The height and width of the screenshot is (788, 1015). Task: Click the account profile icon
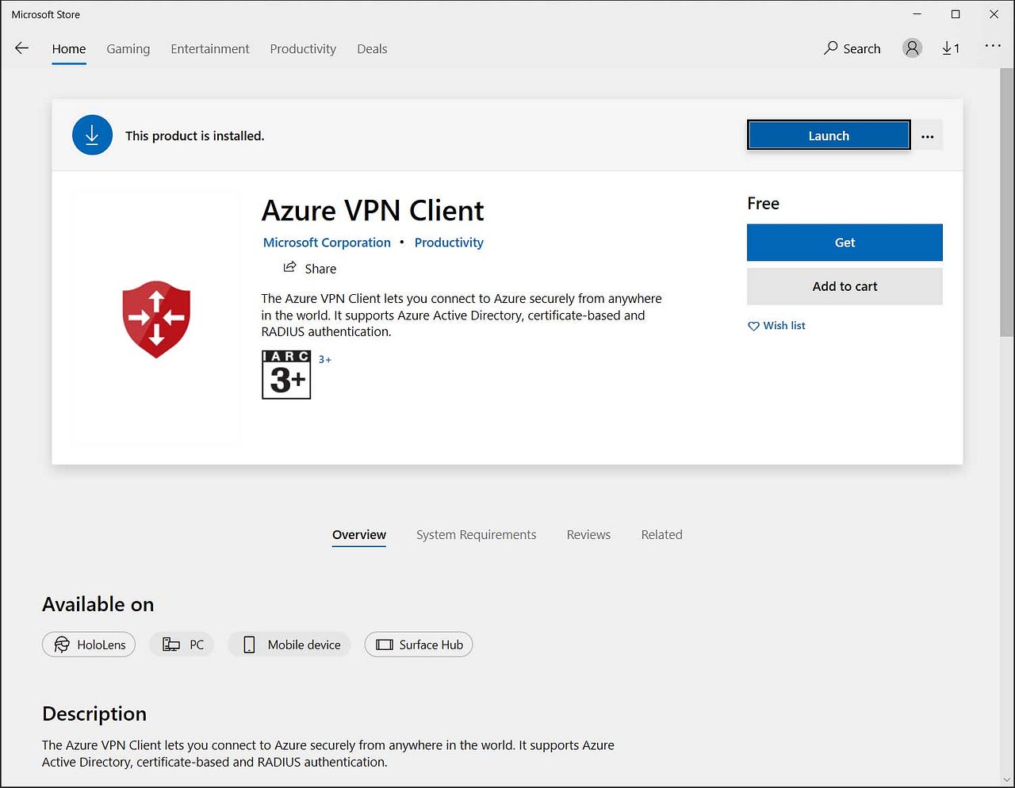tap(912, 48)
